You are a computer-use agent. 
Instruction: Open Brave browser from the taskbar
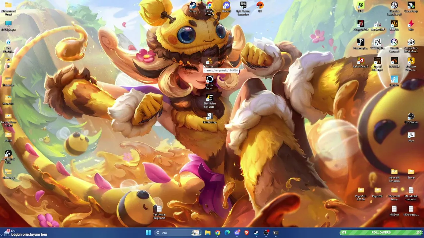point(246,233)
